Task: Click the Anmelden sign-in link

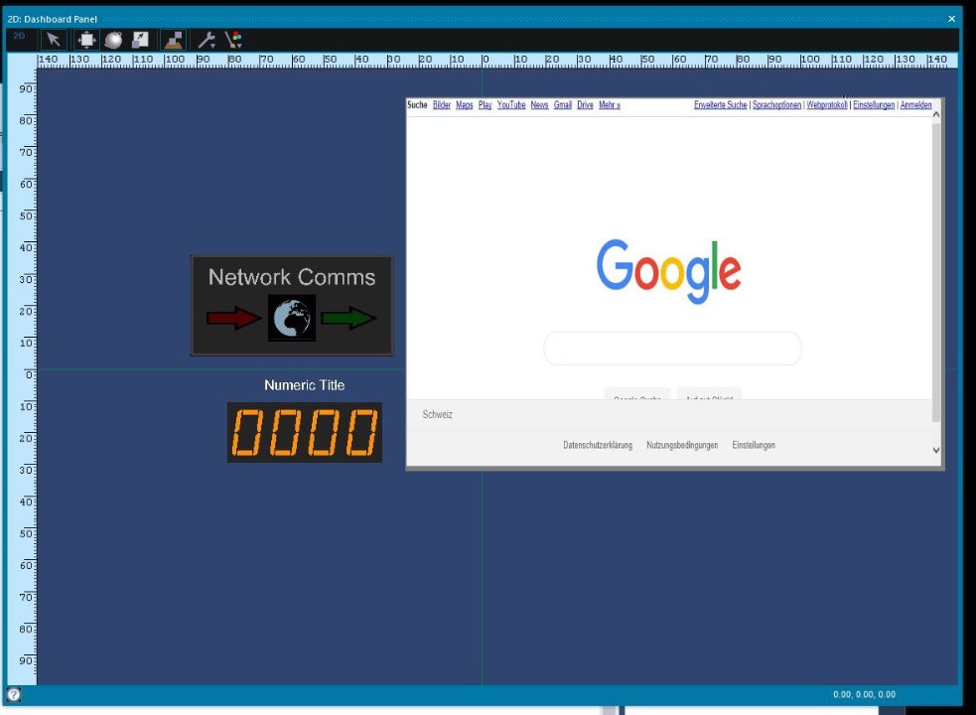Action: click(x=916, y=105)
